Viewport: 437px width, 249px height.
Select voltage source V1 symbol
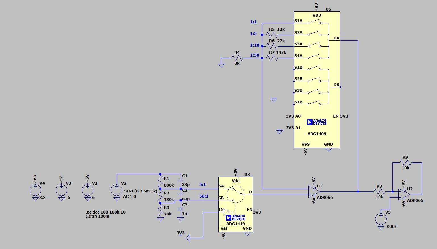point(87,190)
